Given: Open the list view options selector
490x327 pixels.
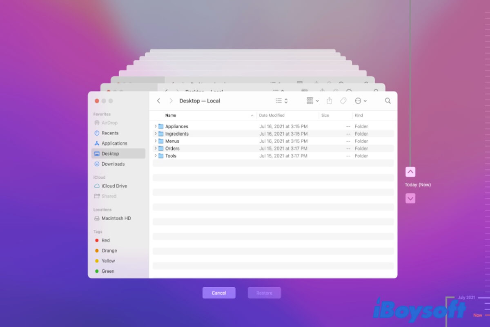Looking at the screenshot, I should tap(281, 101).
